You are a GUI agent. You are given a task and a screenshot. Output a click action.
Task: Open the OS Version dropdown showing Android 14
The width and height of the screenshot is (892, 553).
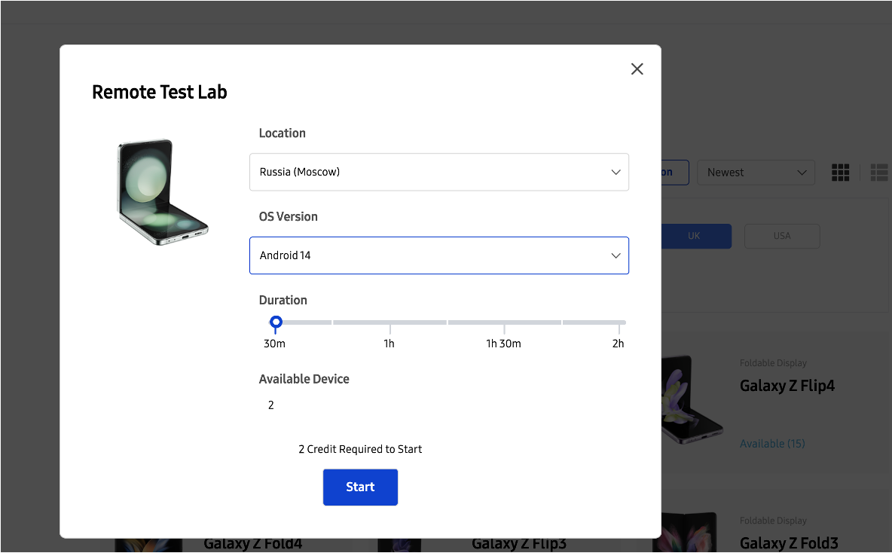point(439,255)
